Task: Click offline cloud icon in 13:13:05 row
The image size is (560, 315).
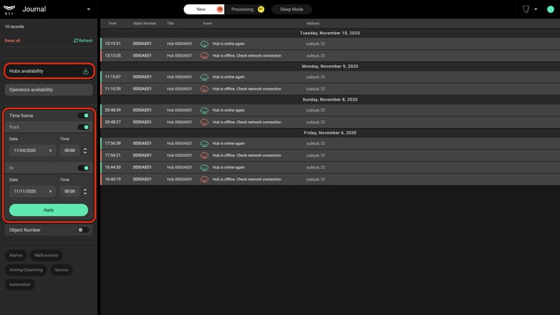Action: [204, 56]
